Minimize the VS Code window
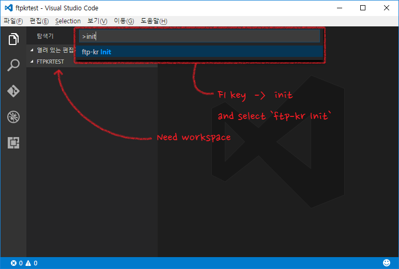This screenshot has width=399, height=269. pos(340,8)
